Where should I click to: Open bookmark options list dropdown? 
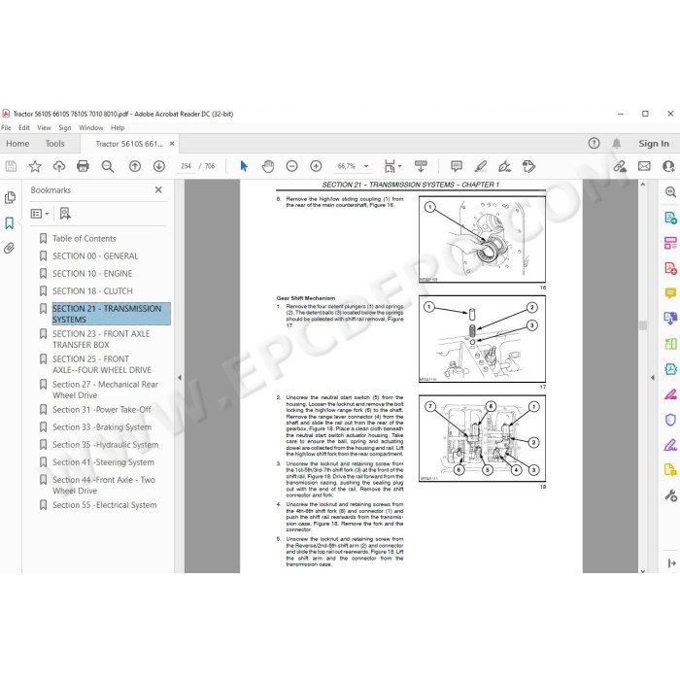40,214
